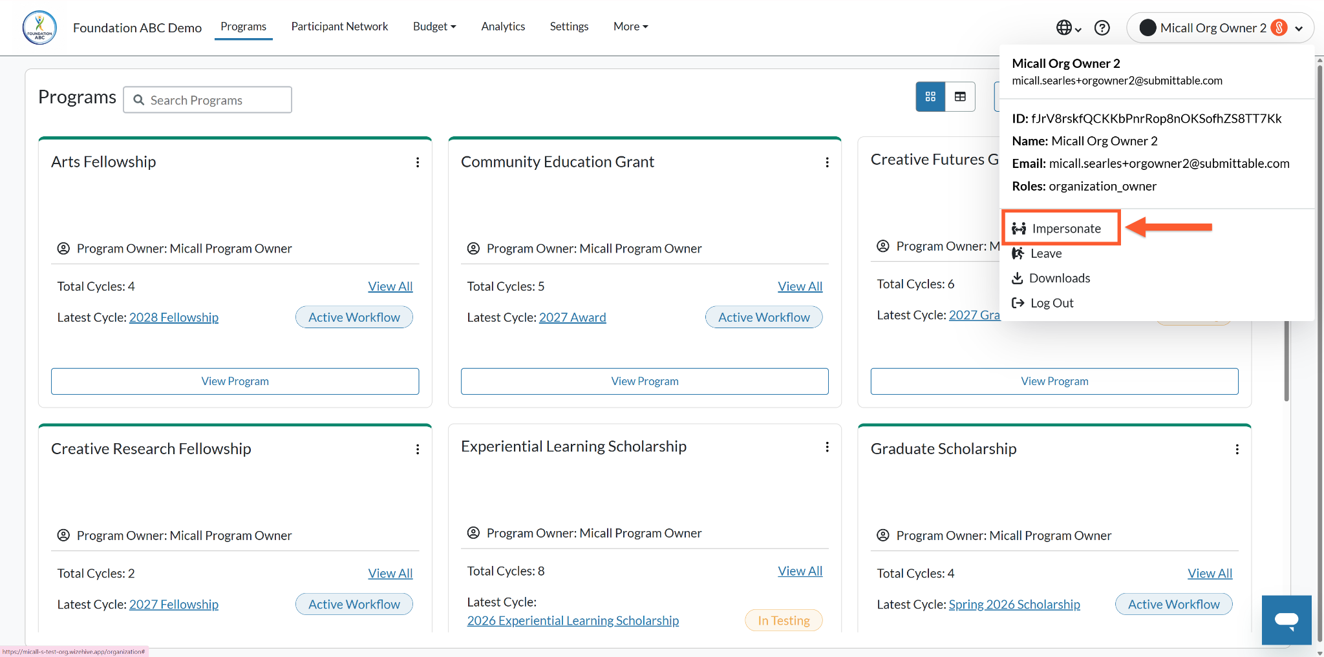Open the language globe selector
Viewport: 1324px width, 657px height.
pyautogui.click(x=1069, y=28)
